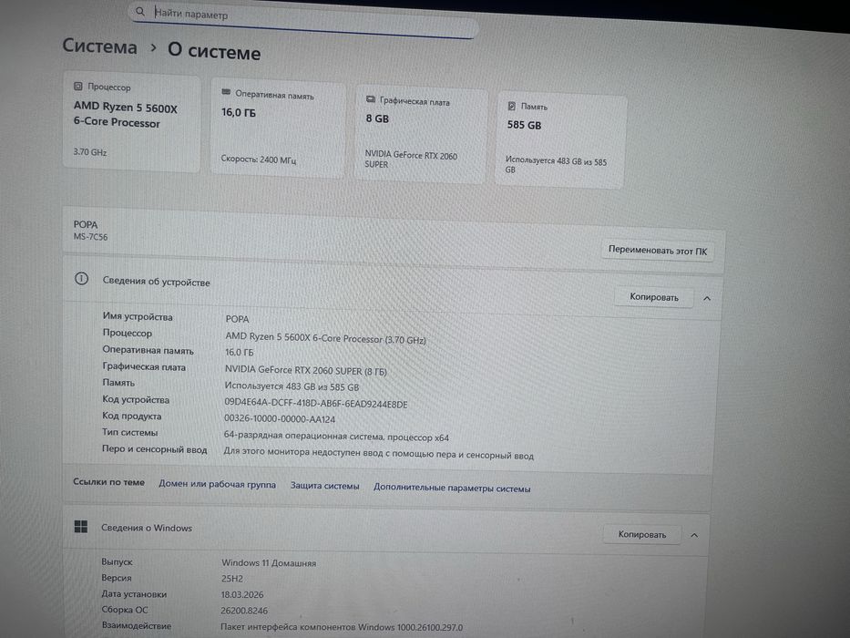
Task: Click the version value '25H2'
Action: coord(232,579)
